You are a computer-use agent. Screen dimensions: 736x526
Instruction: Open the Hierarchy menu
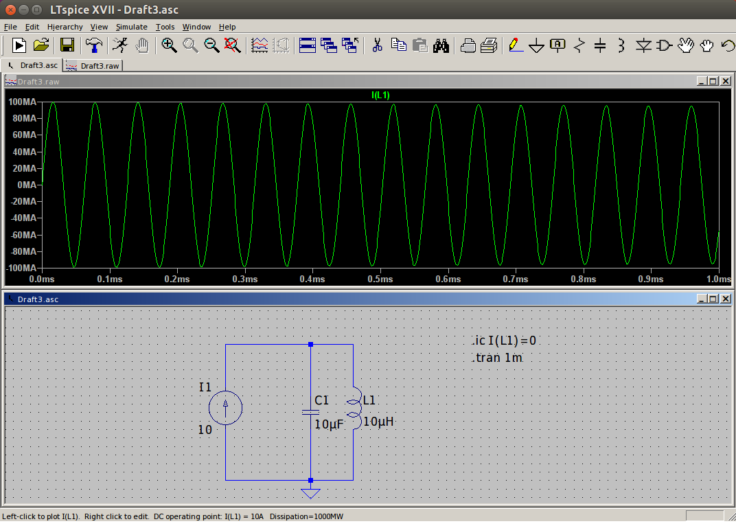tap(65, 27)
